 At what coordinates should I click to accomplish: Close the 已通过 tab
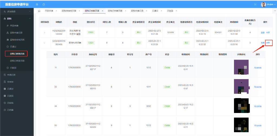pyautogui.click(x=161, y=11)
